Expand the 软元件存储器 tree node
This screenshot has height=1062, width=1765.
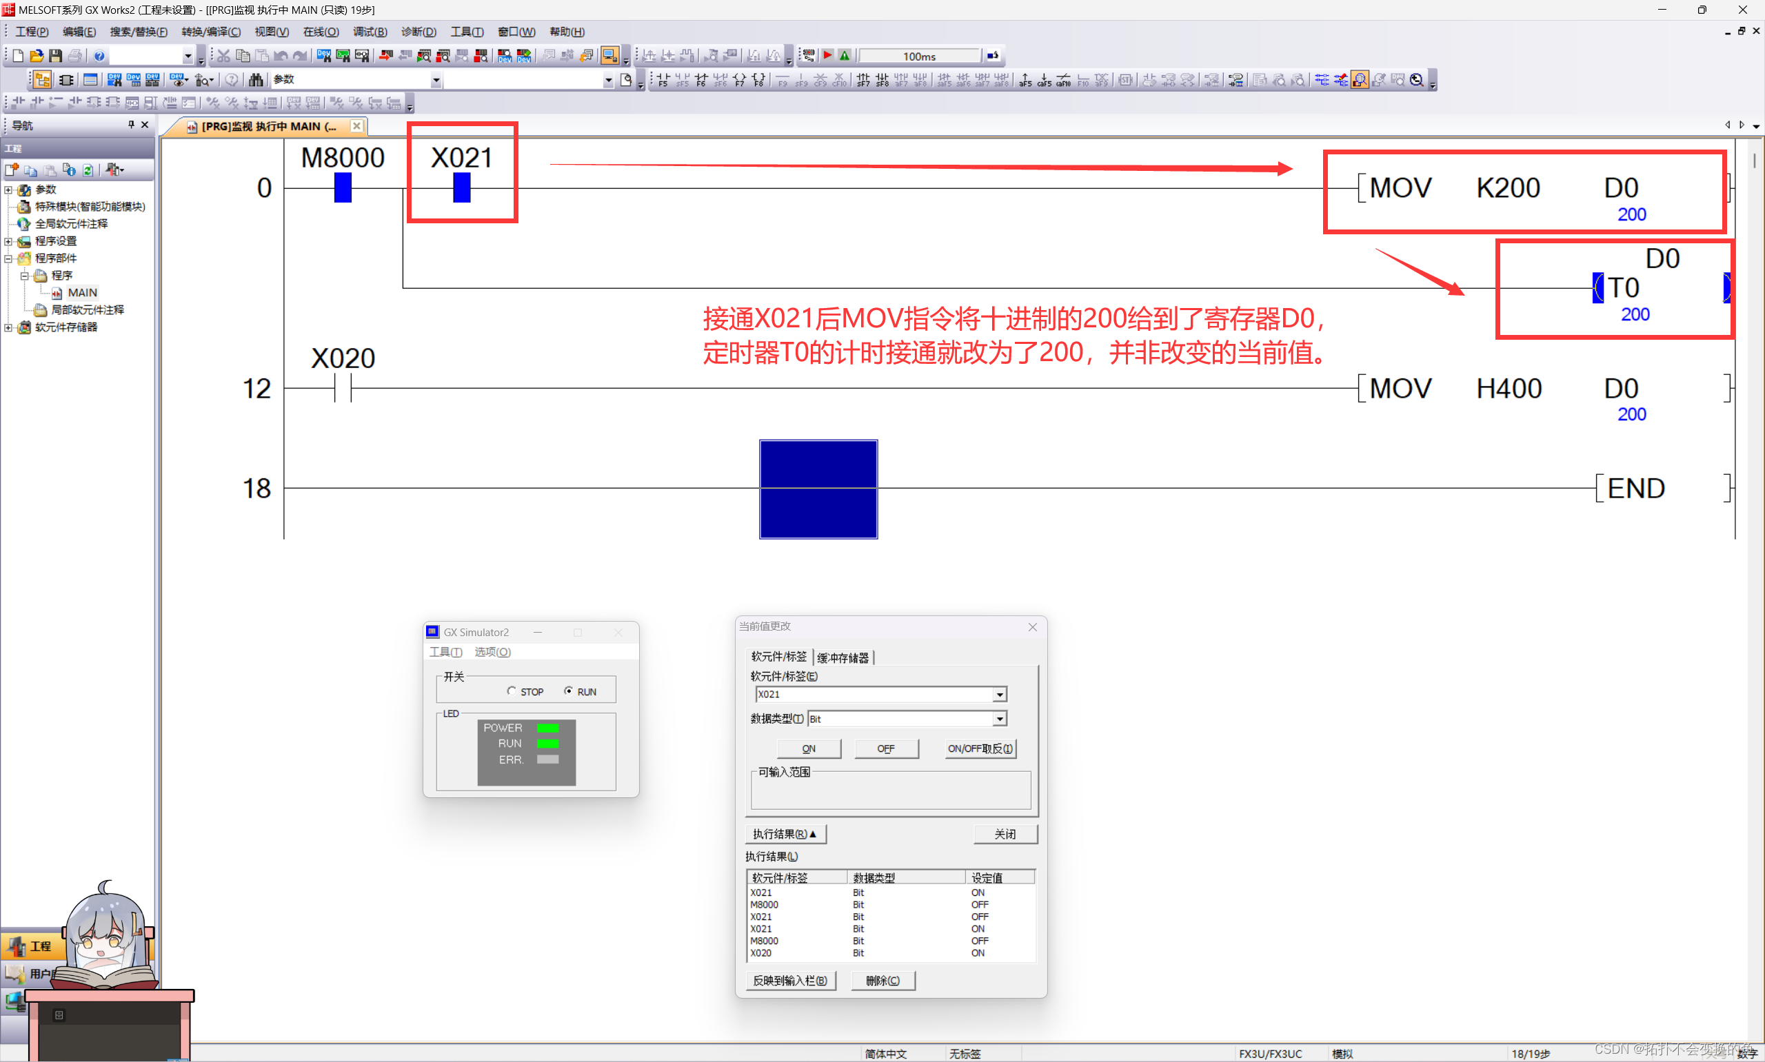pyautogui.click(x=8, y=327)
